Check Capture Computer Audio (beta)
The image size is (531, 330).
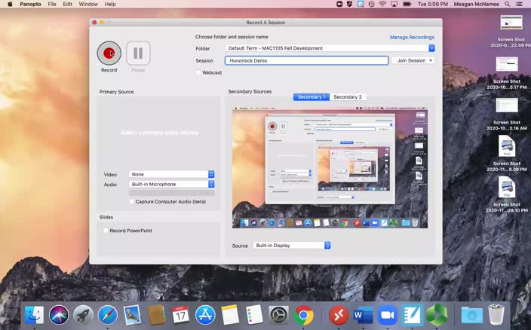132,202
